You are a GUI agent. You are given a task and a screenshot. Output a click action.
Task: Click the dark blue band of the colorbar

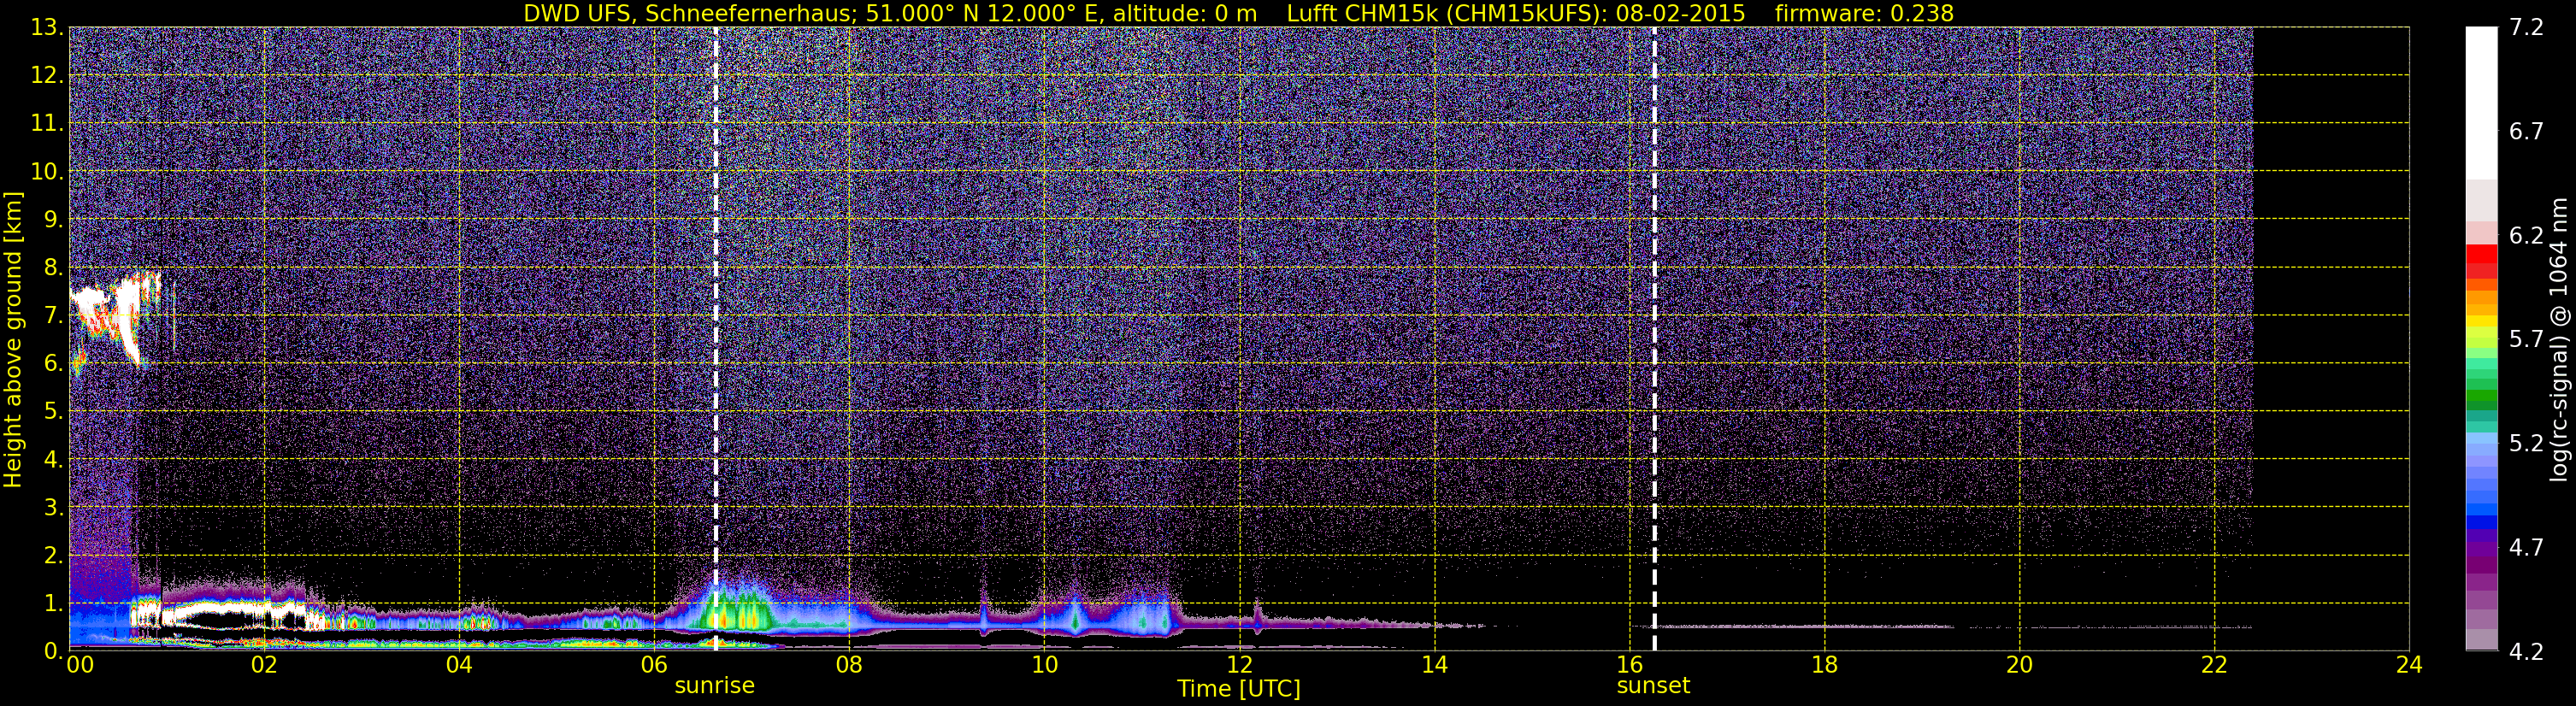point(2481,522)
